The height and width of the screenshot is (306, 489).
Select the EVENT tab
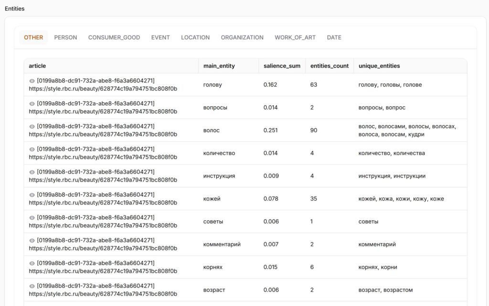click(x=160, y=38)
